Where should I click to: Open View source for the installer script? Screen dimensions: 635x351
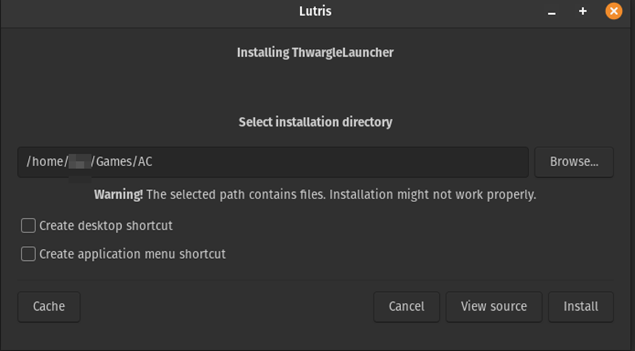pyautogui.click(x=494, y=306)
